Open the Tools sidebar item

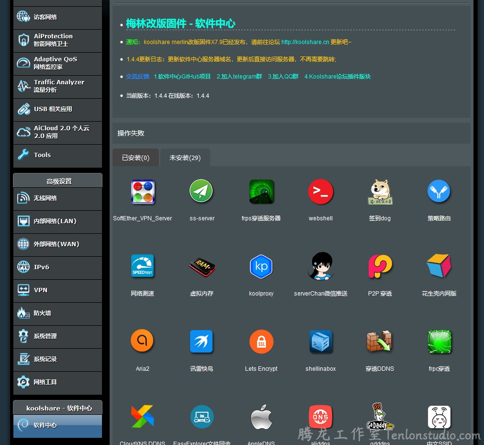58,156
